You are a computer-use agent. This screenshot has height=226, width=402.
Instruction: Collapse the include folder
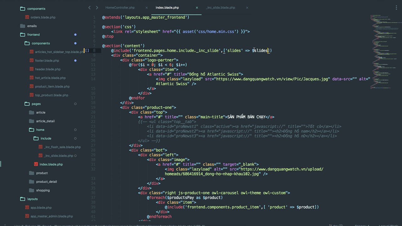tap(36, 138)
